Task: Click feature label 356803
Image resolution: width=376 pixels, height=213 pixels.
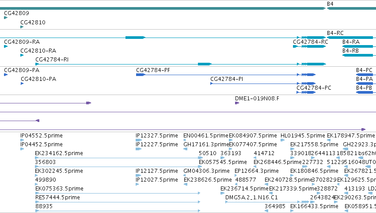Action: (x=46, y=162)
